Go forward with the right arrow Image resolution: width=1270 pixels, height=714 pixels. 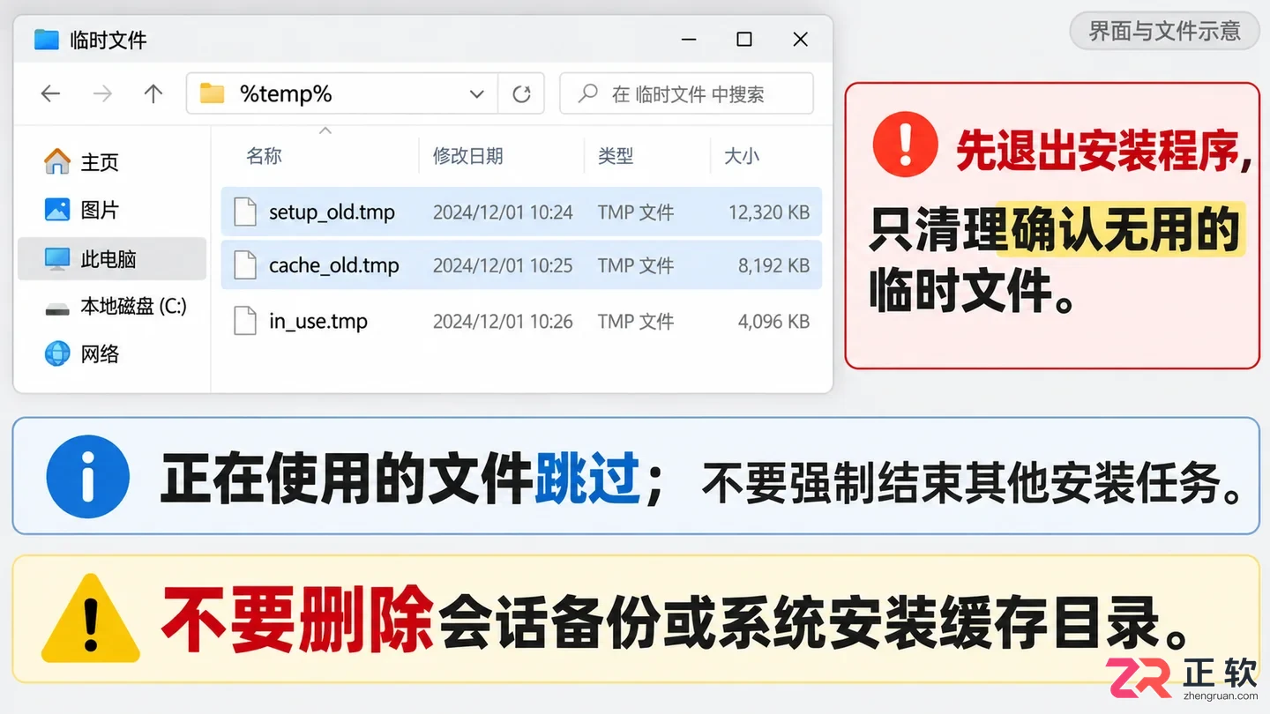(x=102, y=93)
